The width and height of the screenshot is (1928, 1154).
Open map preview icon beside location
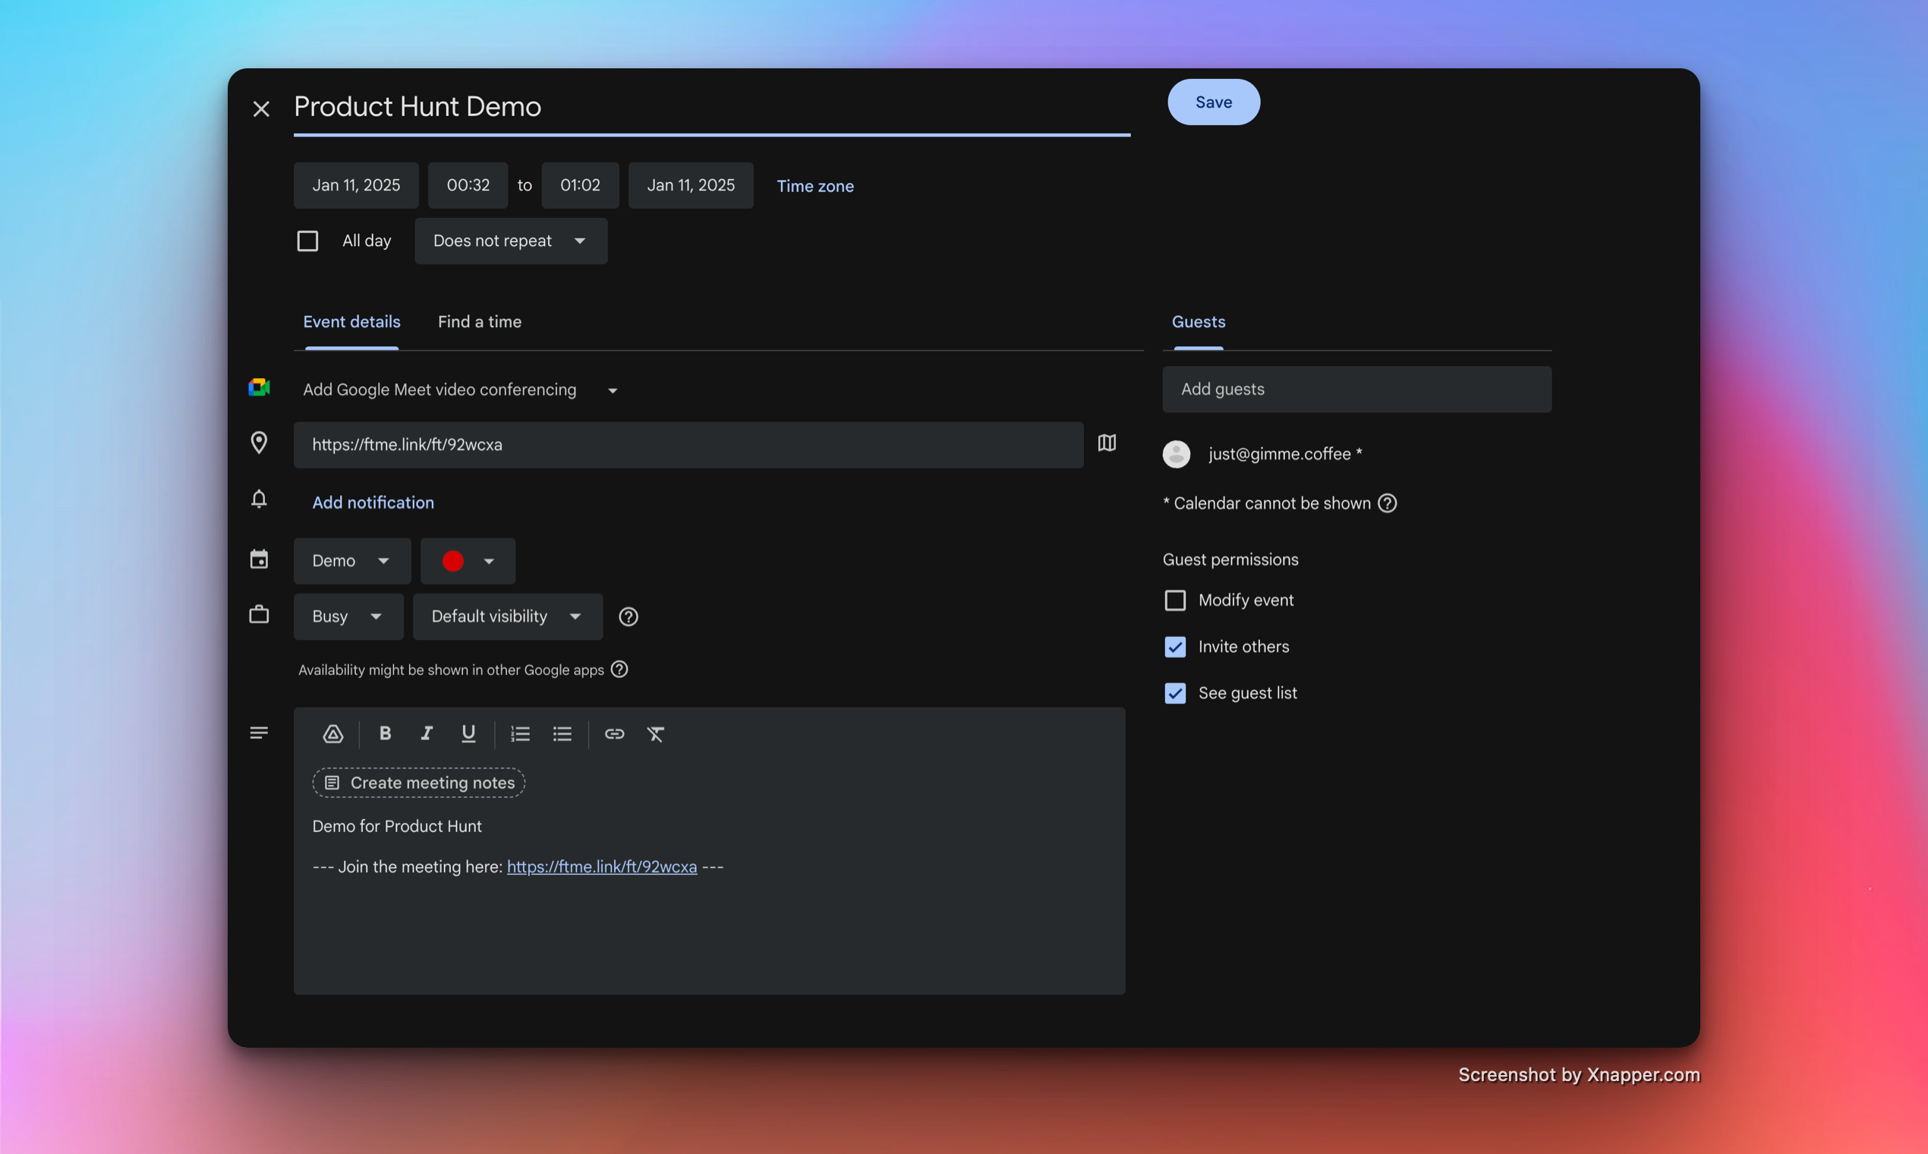1106,443
